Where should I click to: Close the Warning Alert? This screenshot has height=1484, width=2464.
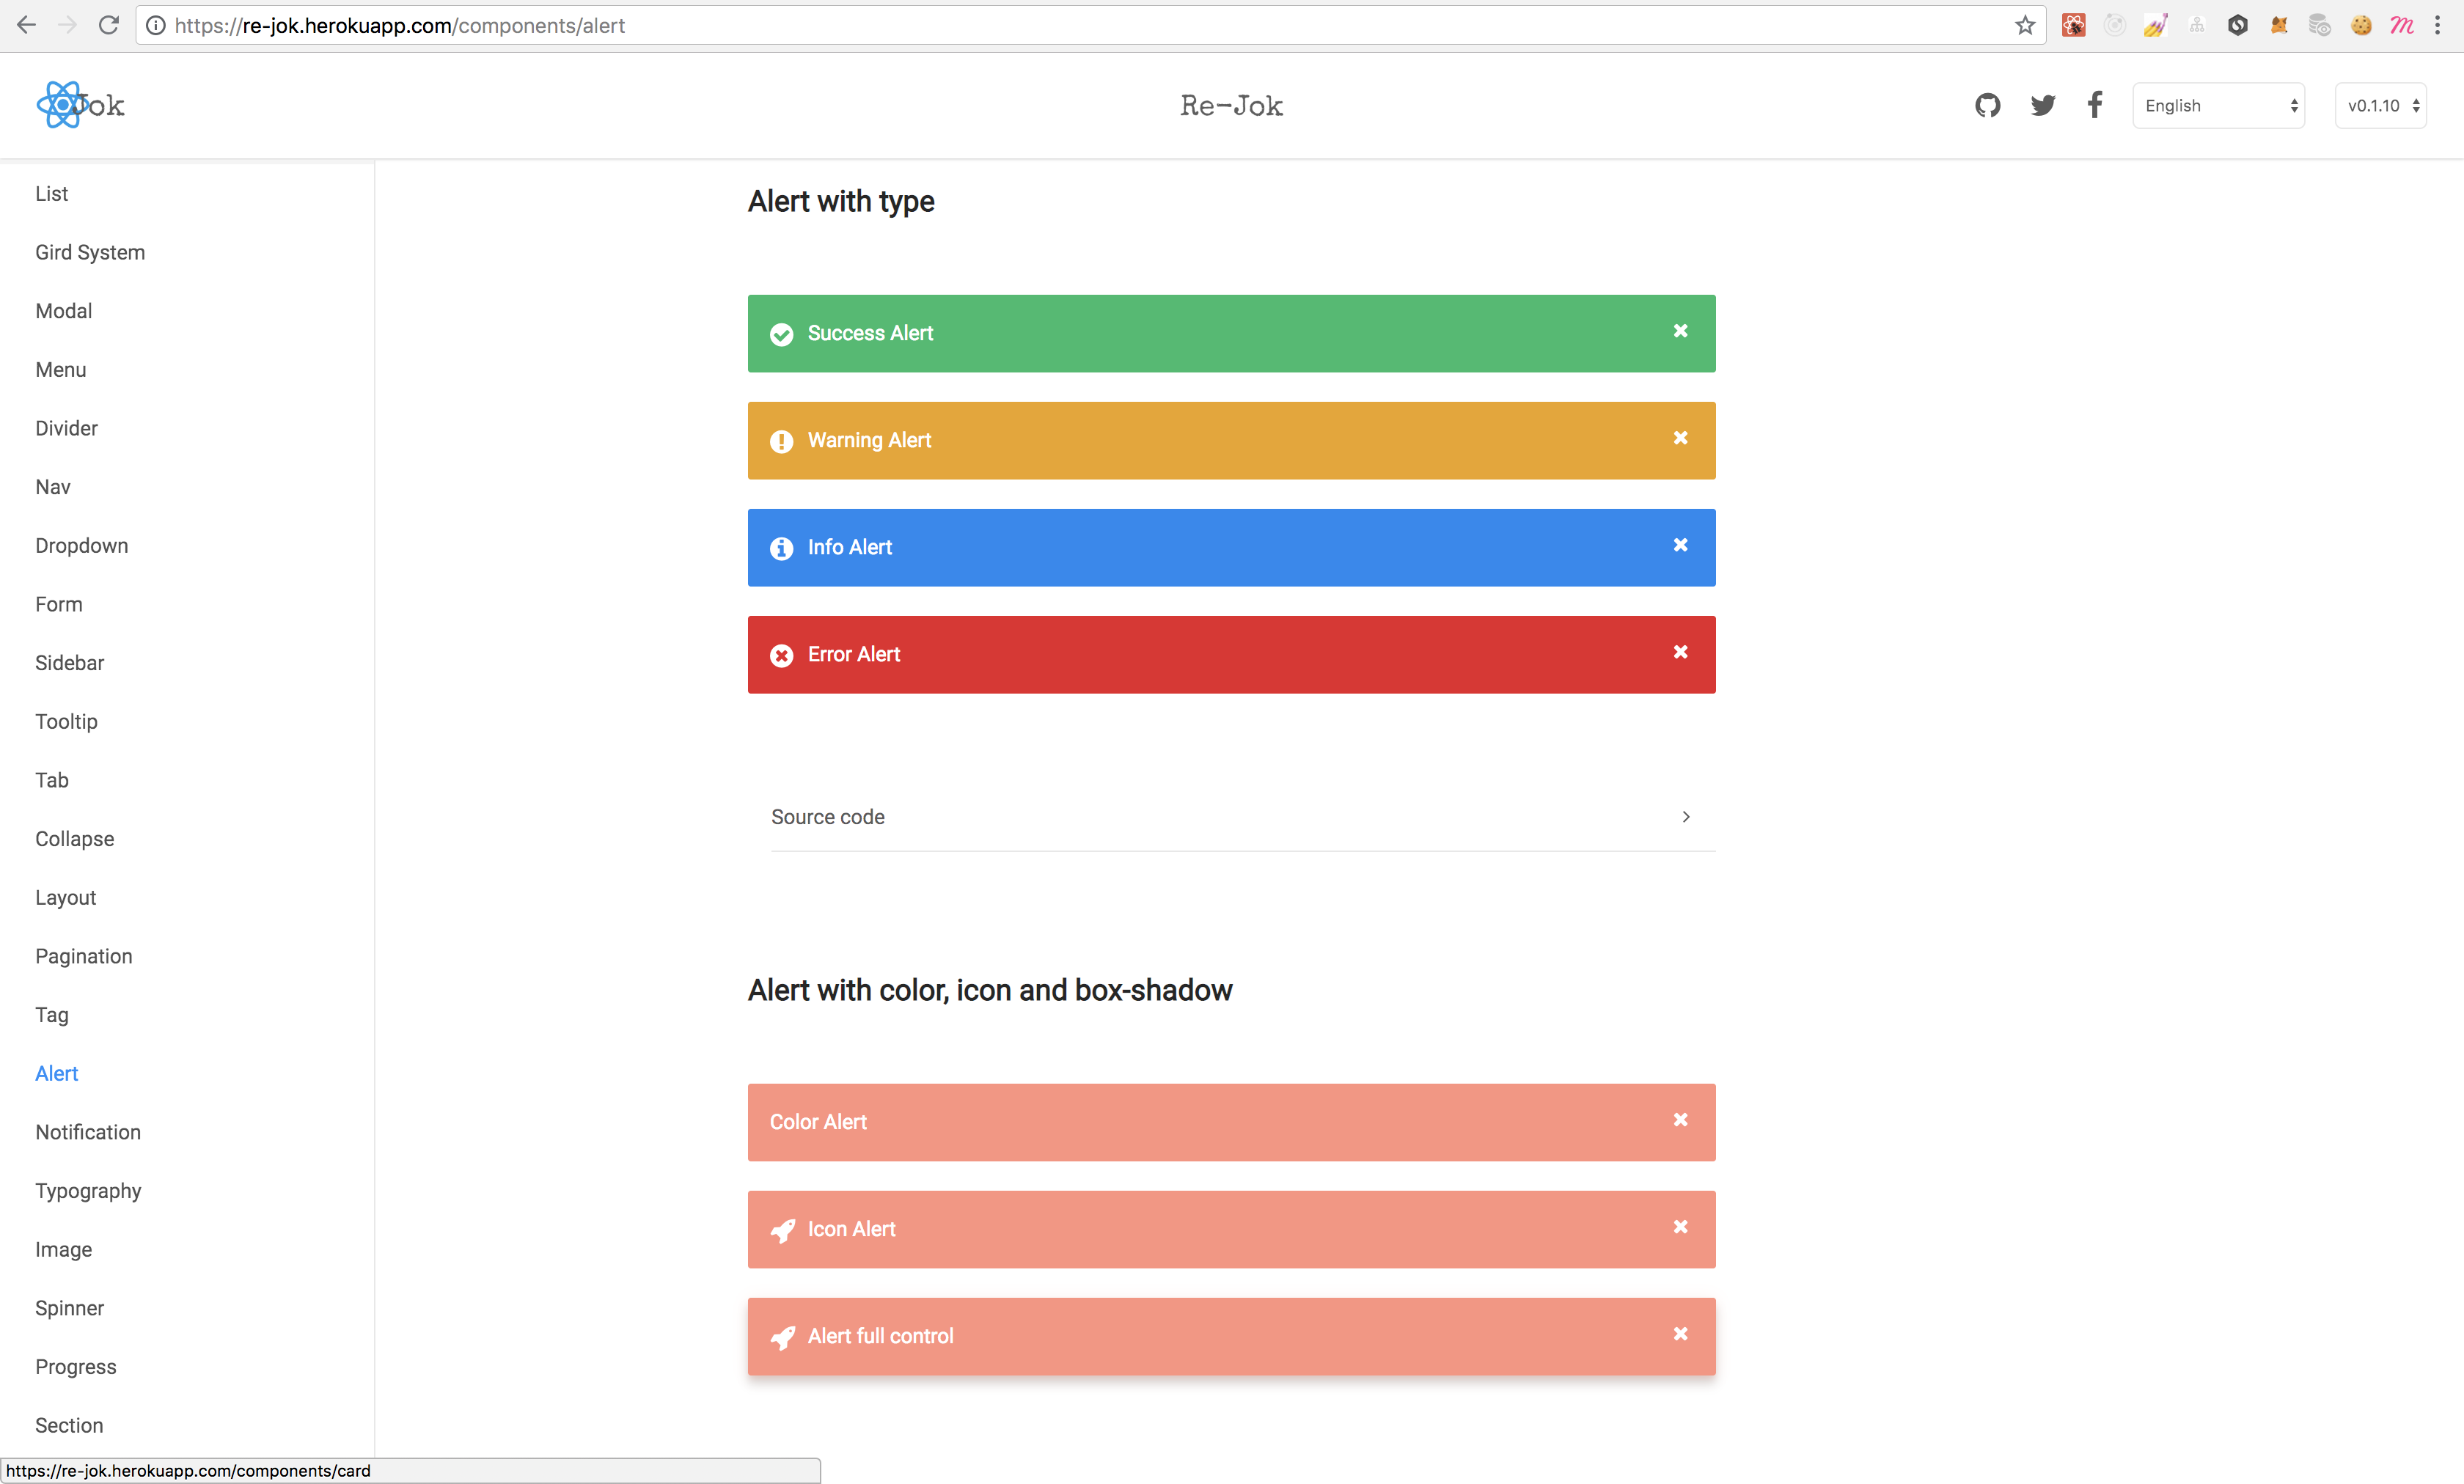(x=1680, y=438)
